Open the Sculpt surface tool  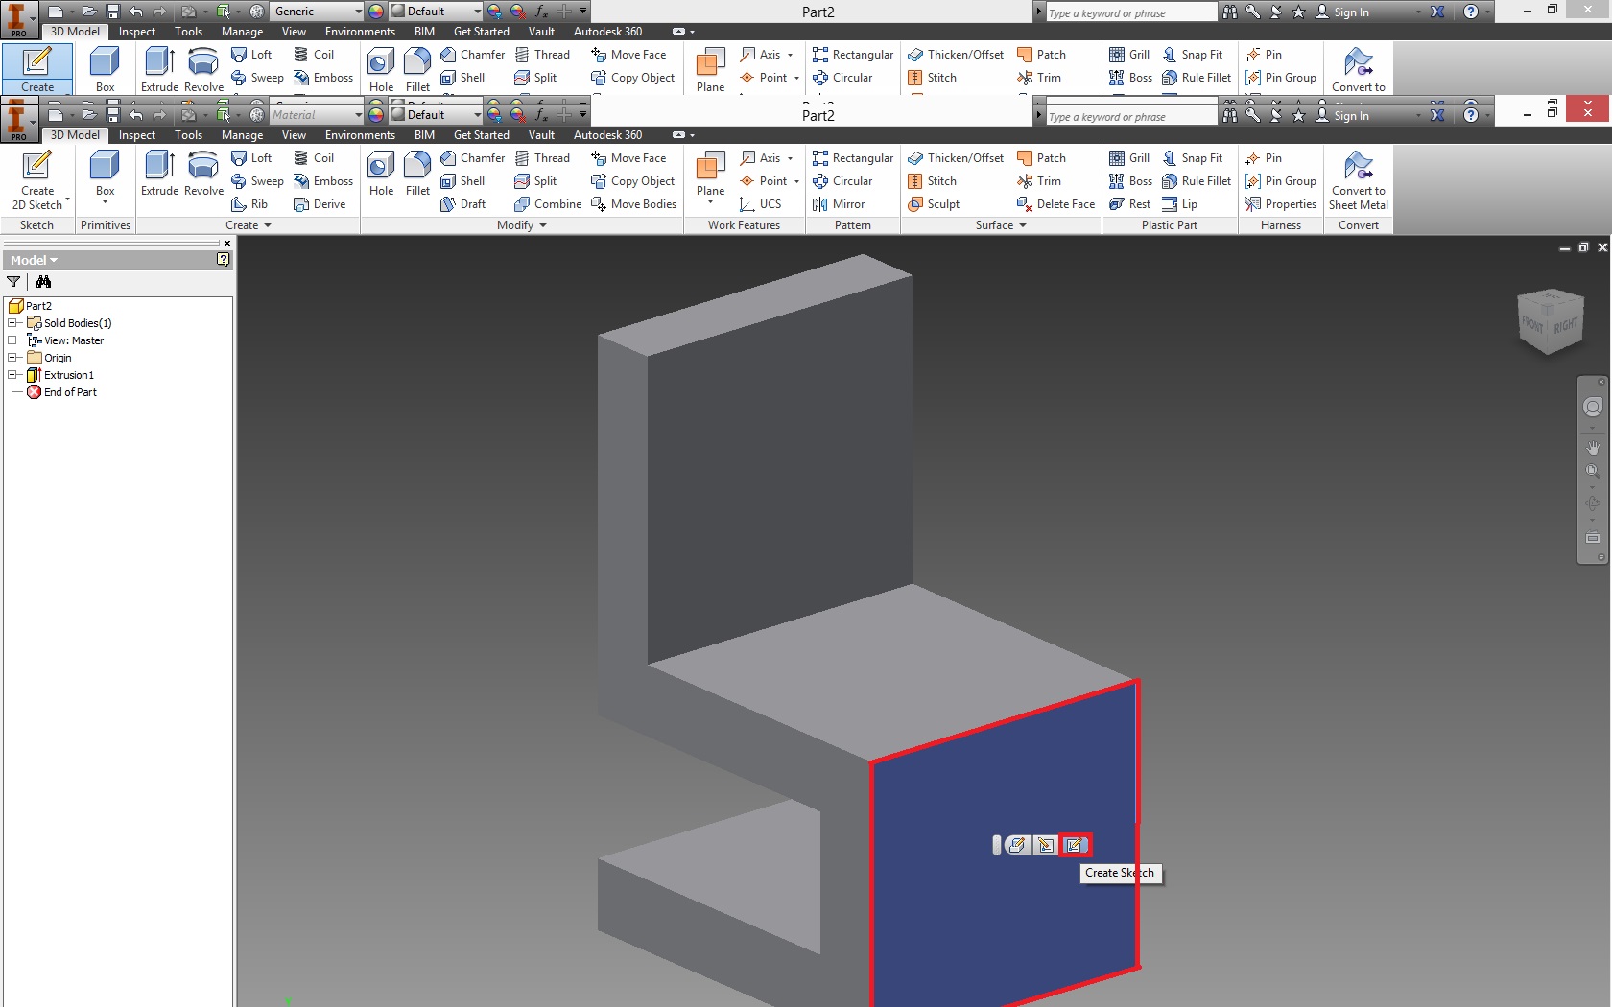[934, 204]
